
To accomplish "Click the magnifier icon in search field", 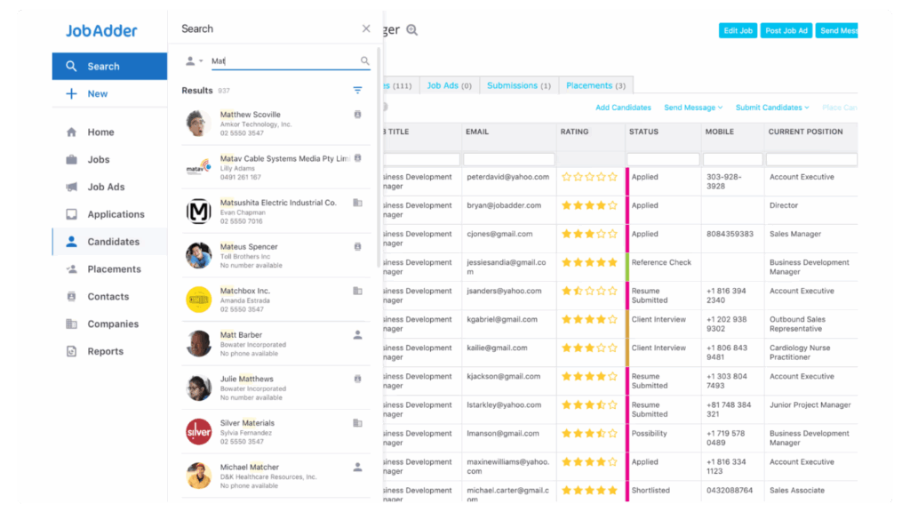I will click(364, 61).
